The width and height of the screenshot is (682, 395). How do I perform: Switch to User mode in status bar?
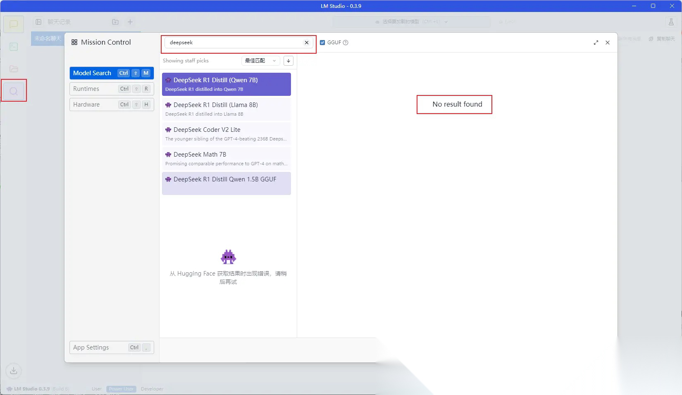click(x=97, y=389)
